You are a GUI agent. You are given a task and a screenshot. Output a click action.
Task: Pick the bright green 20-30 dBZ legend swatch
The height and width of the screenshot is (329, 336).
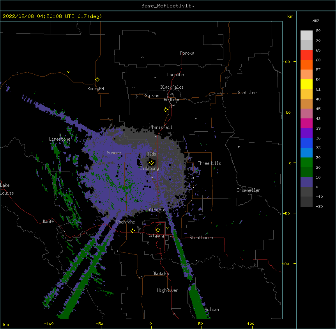click(x=306, y=163)
